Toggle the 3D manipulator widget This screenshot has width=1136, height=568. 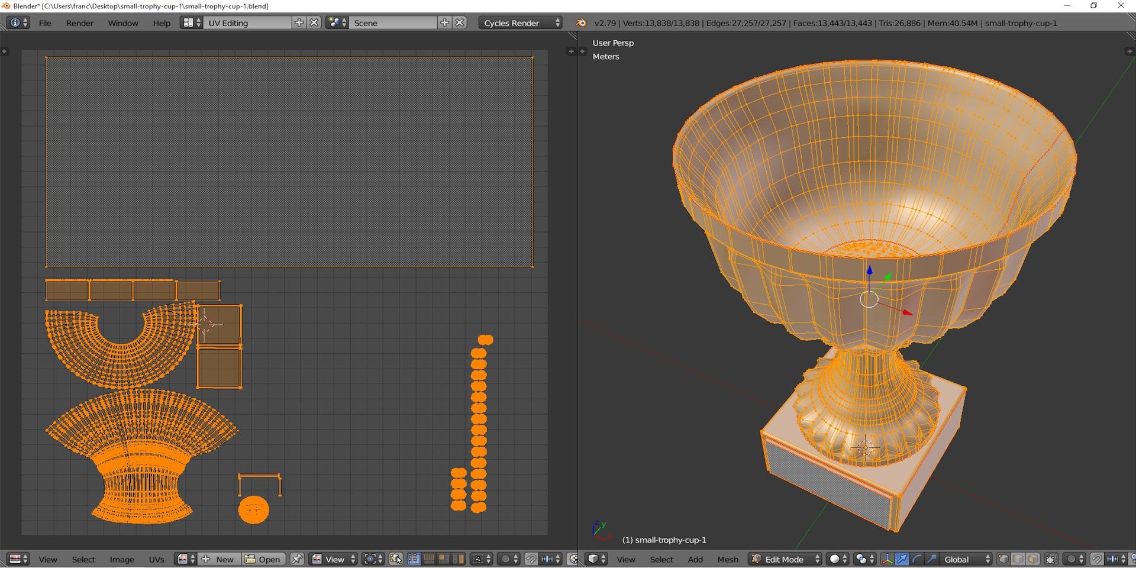(887, 559)
